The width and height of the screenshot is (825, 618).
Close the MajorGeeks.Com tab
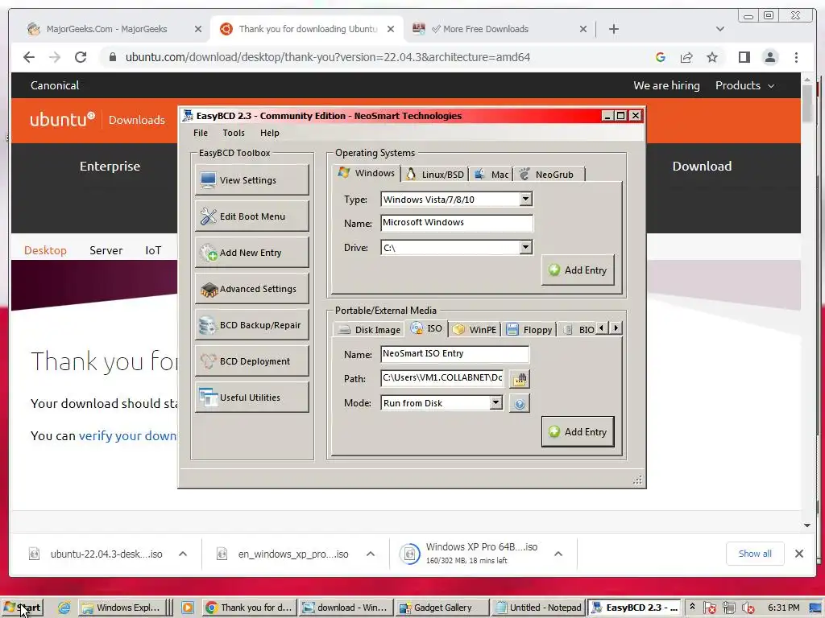pyautogui.click(x=198, y=29)
